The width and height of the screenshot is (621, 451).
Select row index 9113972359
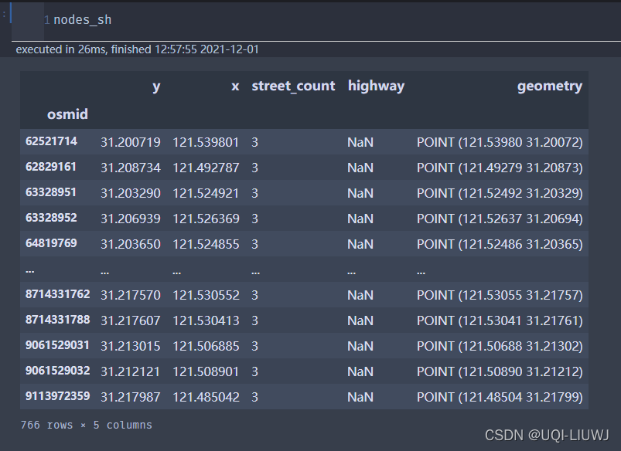click(x=58, y=396)
